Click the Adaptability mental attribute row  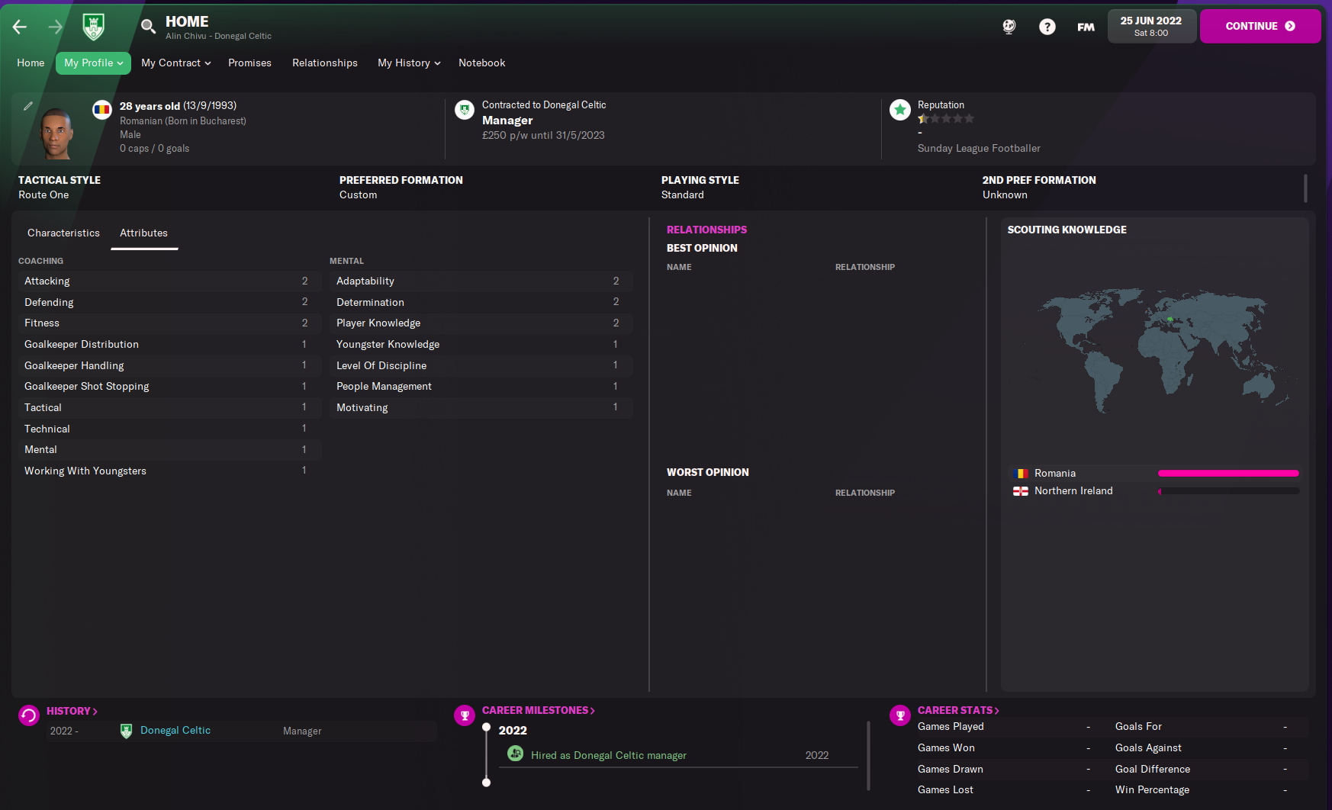481,281
